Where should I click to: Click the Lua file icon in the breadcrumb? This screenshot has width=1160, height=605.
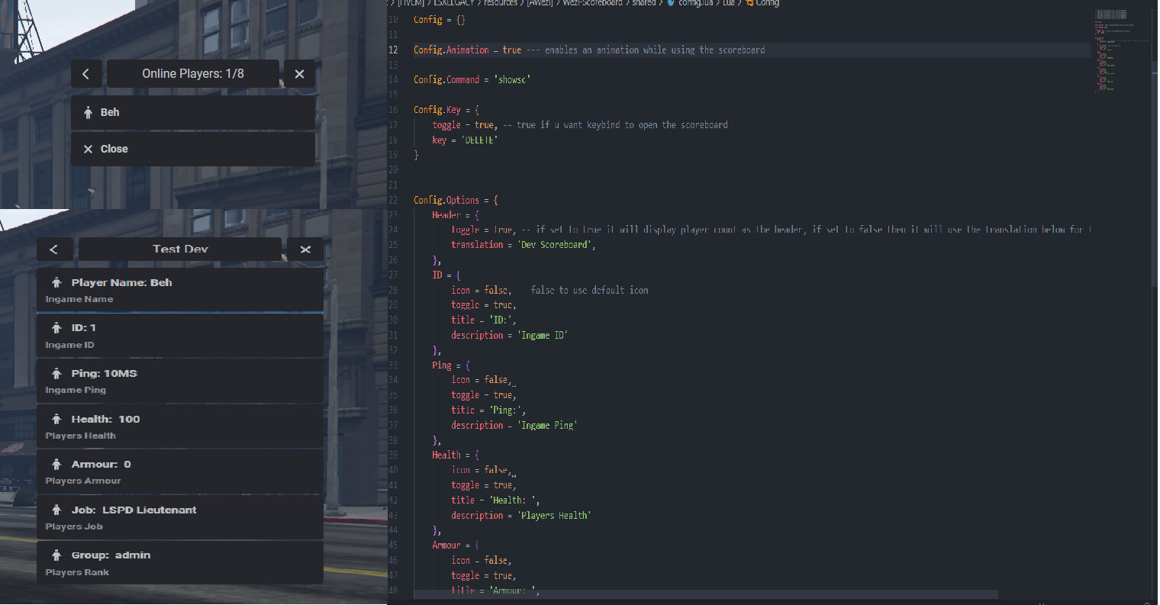click(x=671, y=3)
